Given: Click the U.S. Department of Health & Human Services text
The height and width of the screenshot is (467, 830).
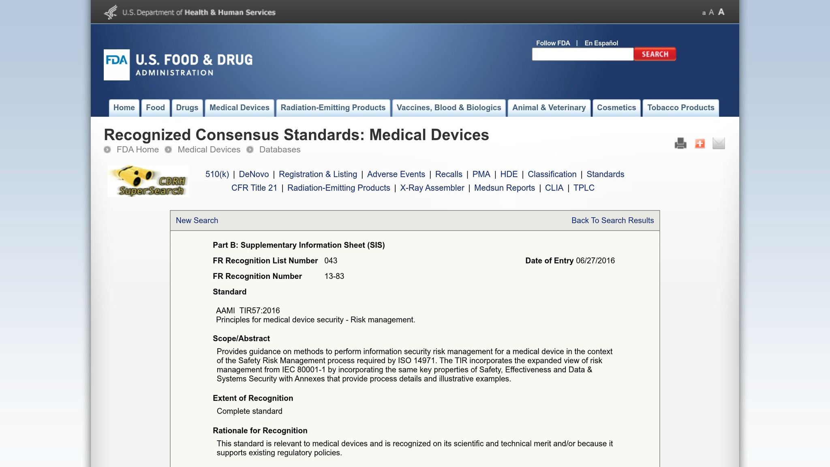Looking at the screenshot, I should [199, 13].
